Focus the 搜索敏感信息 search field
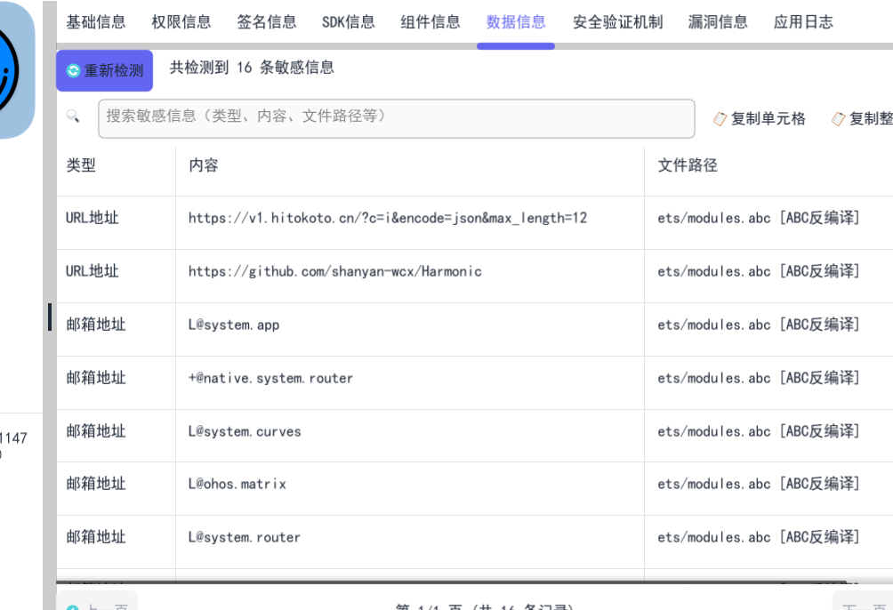Screen dimensions: 893x610 click(396, 117)
